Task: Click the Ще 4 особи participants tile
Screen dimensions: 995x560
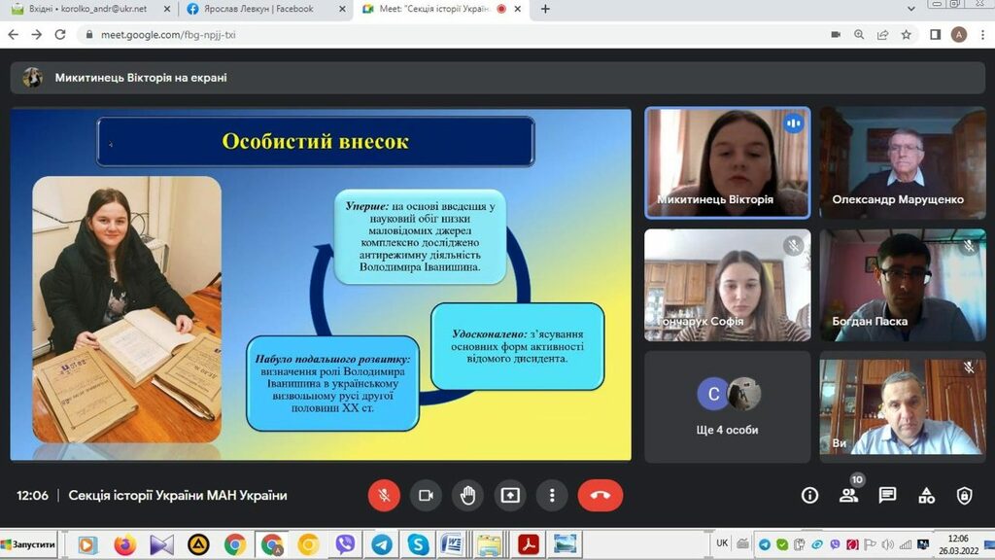Action: coord(727,405)
